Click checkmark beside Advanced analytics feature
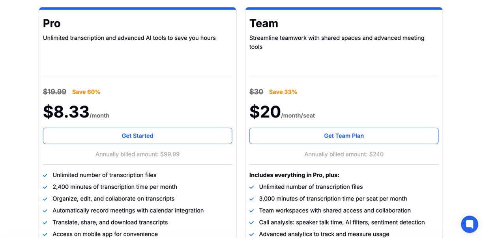 252,234
